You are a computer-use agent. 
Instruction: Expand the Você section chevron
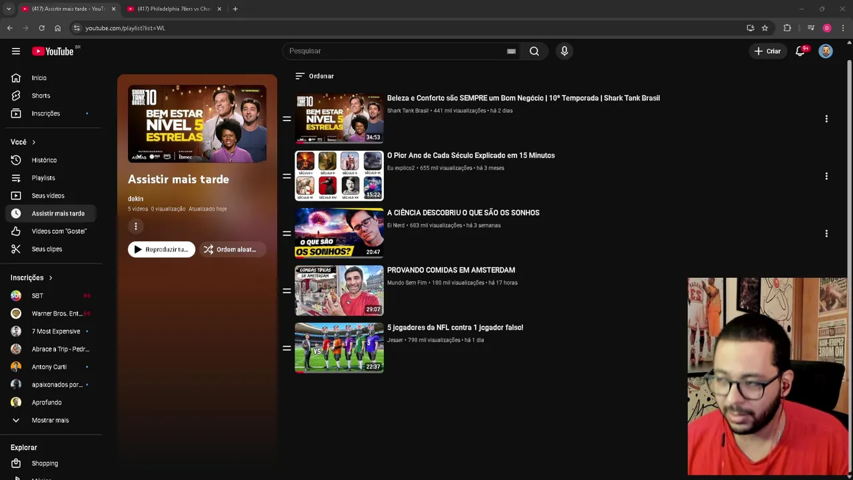click(x=33, y=142)
